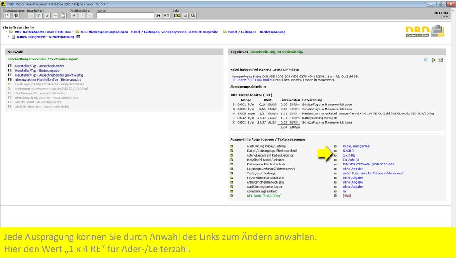Click the folder icon before DBD-KostenAnsätze breadcrumb
Screen dimensions: 456x258
(11, 32)
